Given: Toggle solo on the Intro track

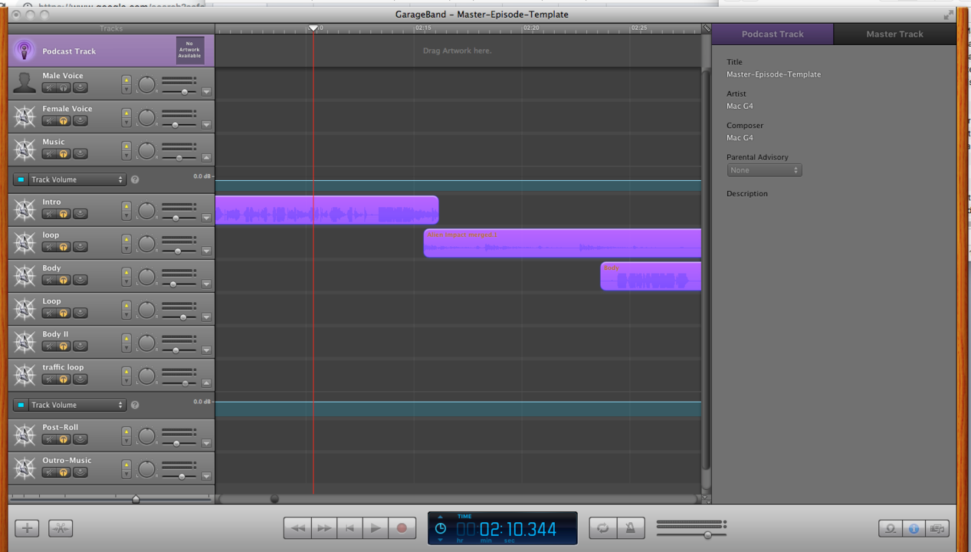Looking at the screenshot, I should pos(64,214).
